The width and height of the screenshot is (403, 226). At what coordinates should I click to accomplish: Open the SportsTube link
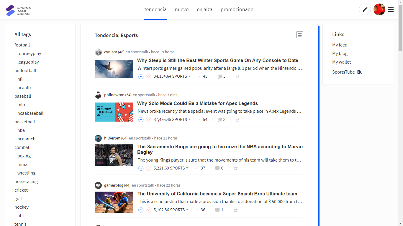coord(343,72)
